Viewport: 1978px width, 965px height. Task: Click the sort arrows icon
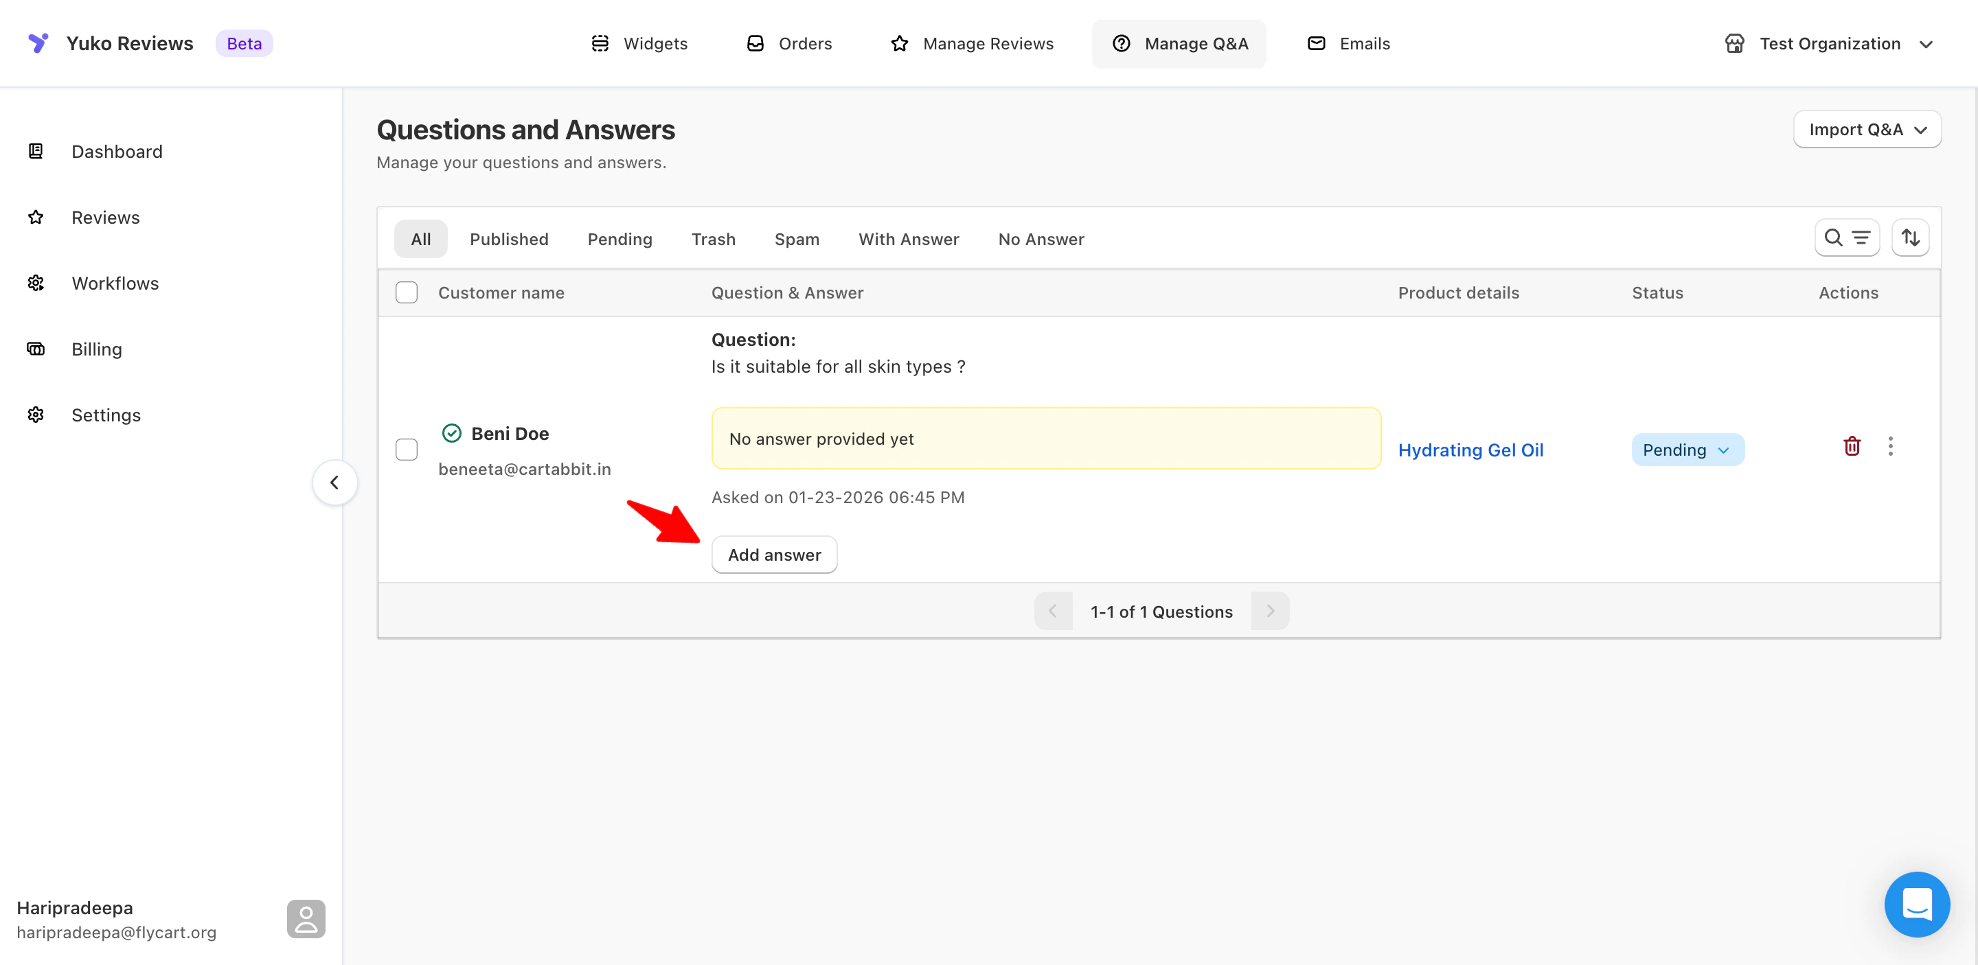pyautogui.click(x=1909, y=239)
